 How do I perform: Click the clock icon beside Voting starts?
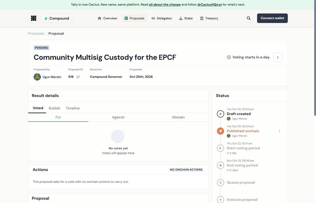click(229, 57)
